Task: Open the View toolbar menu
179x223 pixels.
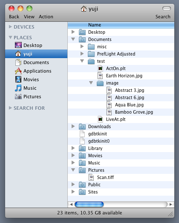Action: (29, 17)
